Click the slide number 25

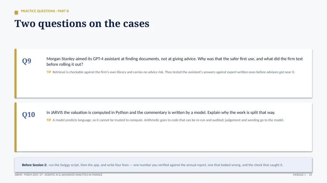point(310,175)
